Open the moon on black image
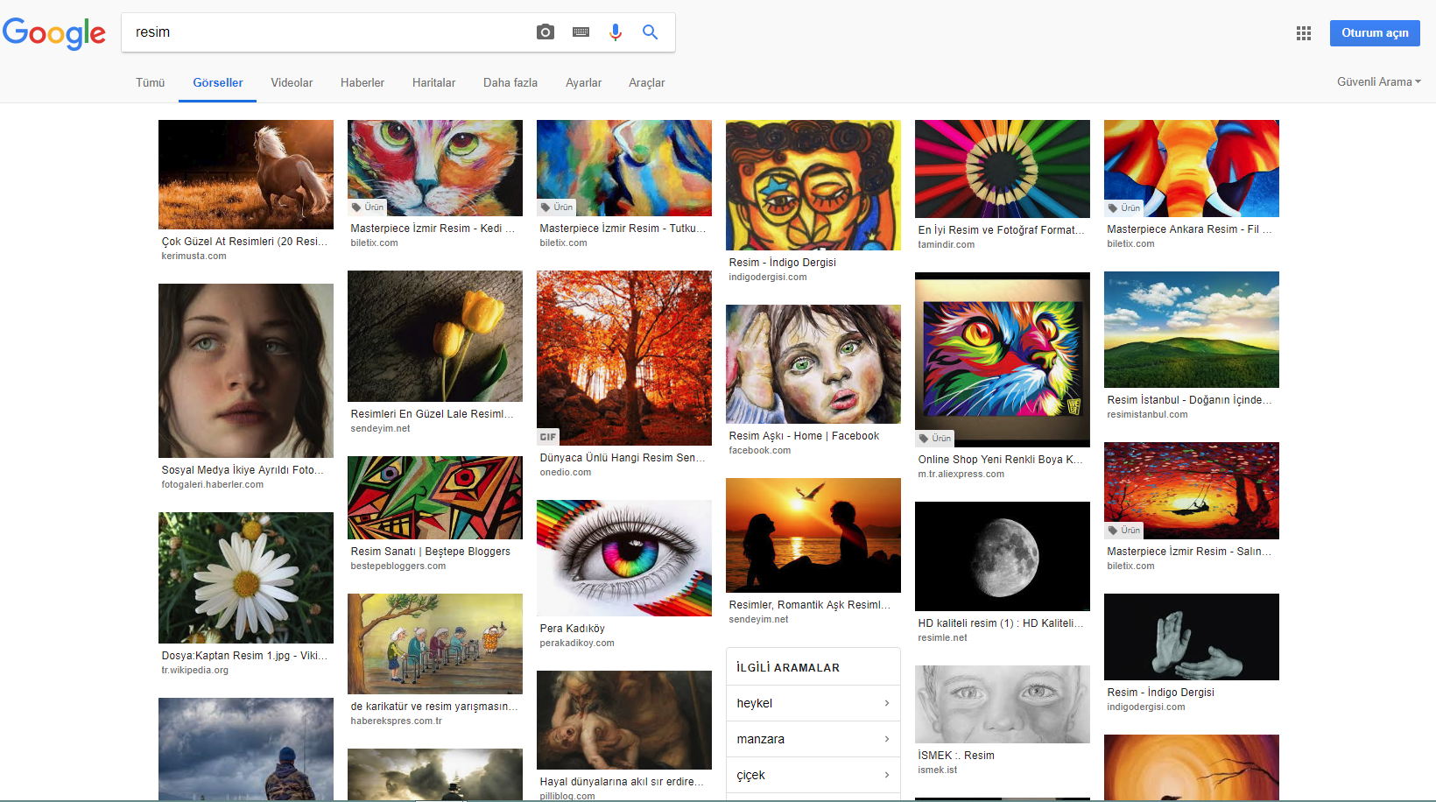 point(1003,556)
